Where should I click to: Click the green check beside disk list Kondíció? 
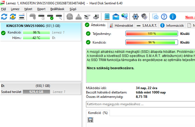coord(3,33)
